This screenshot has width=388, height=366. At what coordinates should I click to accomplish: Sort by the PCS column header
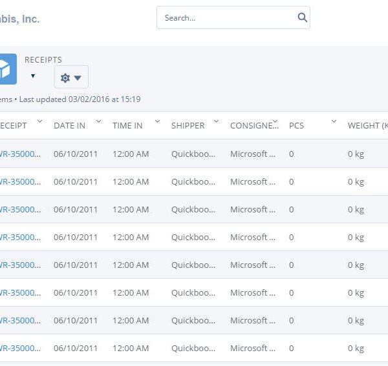pos(296,126)
